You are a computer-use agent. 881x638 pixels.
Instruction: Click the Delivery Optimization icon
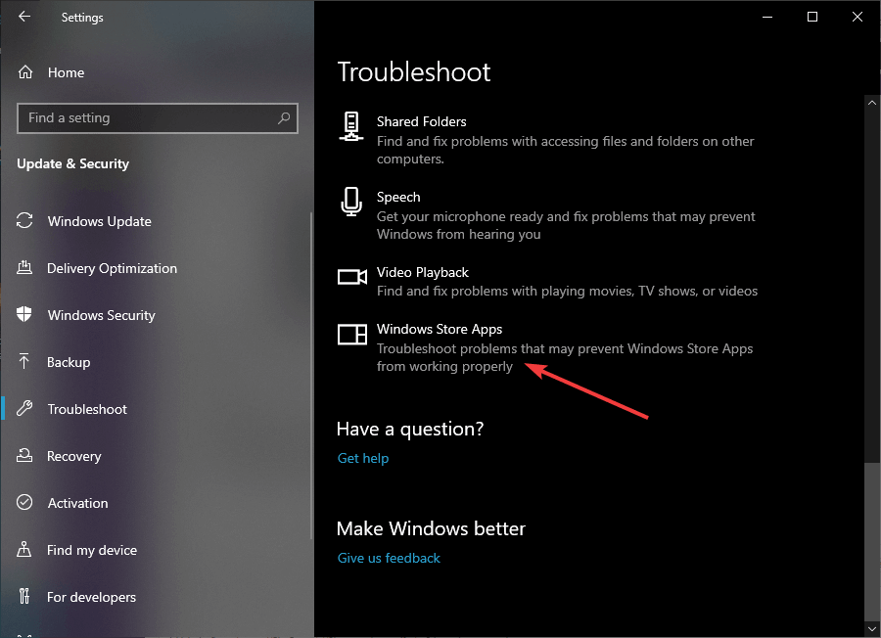pyautogui.click(x=24, y=267)
